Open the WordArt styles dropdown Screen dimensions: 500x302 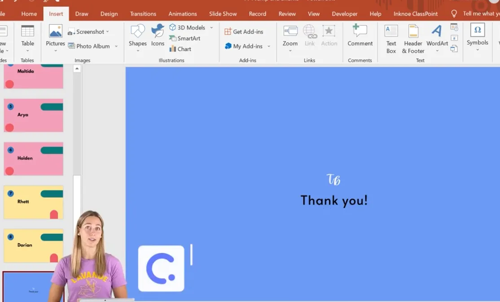(437, 39)
